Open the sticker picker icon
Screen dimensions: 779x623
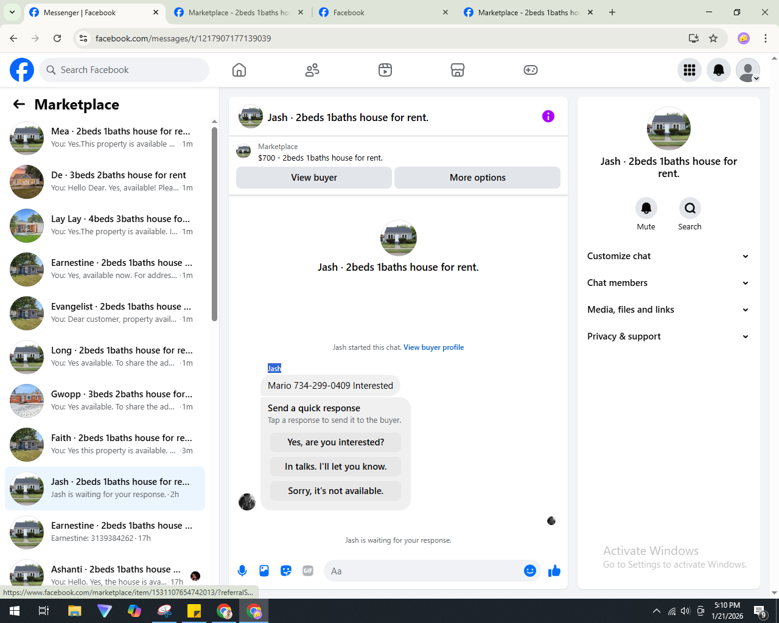286,571
